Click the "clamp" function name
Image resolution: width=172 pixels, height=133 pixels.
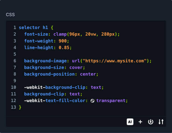[60, 34]
